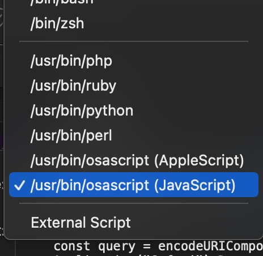Select /usr/bin/osascript (AppleScript) option
This screenshot has height=256, width=263.
tap(134, 160)
